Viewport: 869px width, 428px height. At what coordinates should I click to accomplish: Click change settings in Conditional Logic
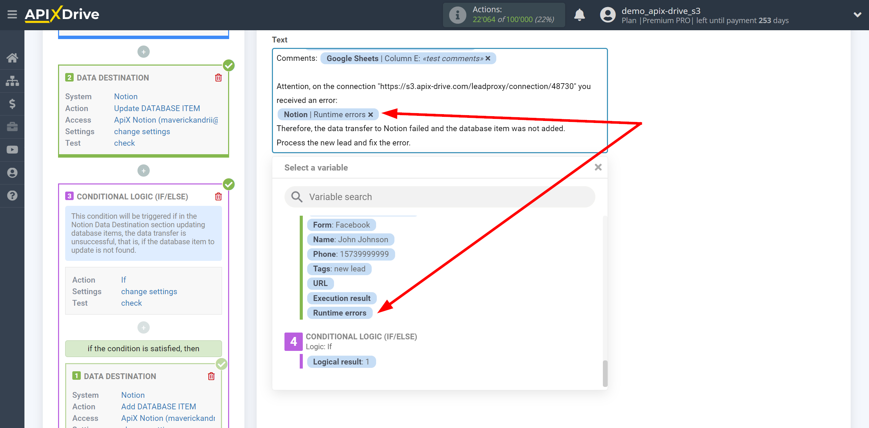coord(149,291)
